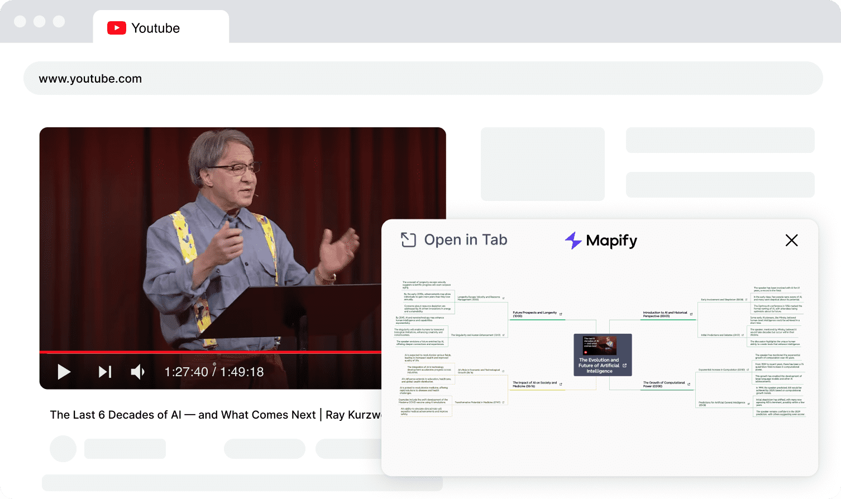The width and height of the screenshot is (841, 499).
Task: Click the YouTube logo in the browser tab
Action: point(117,28)
